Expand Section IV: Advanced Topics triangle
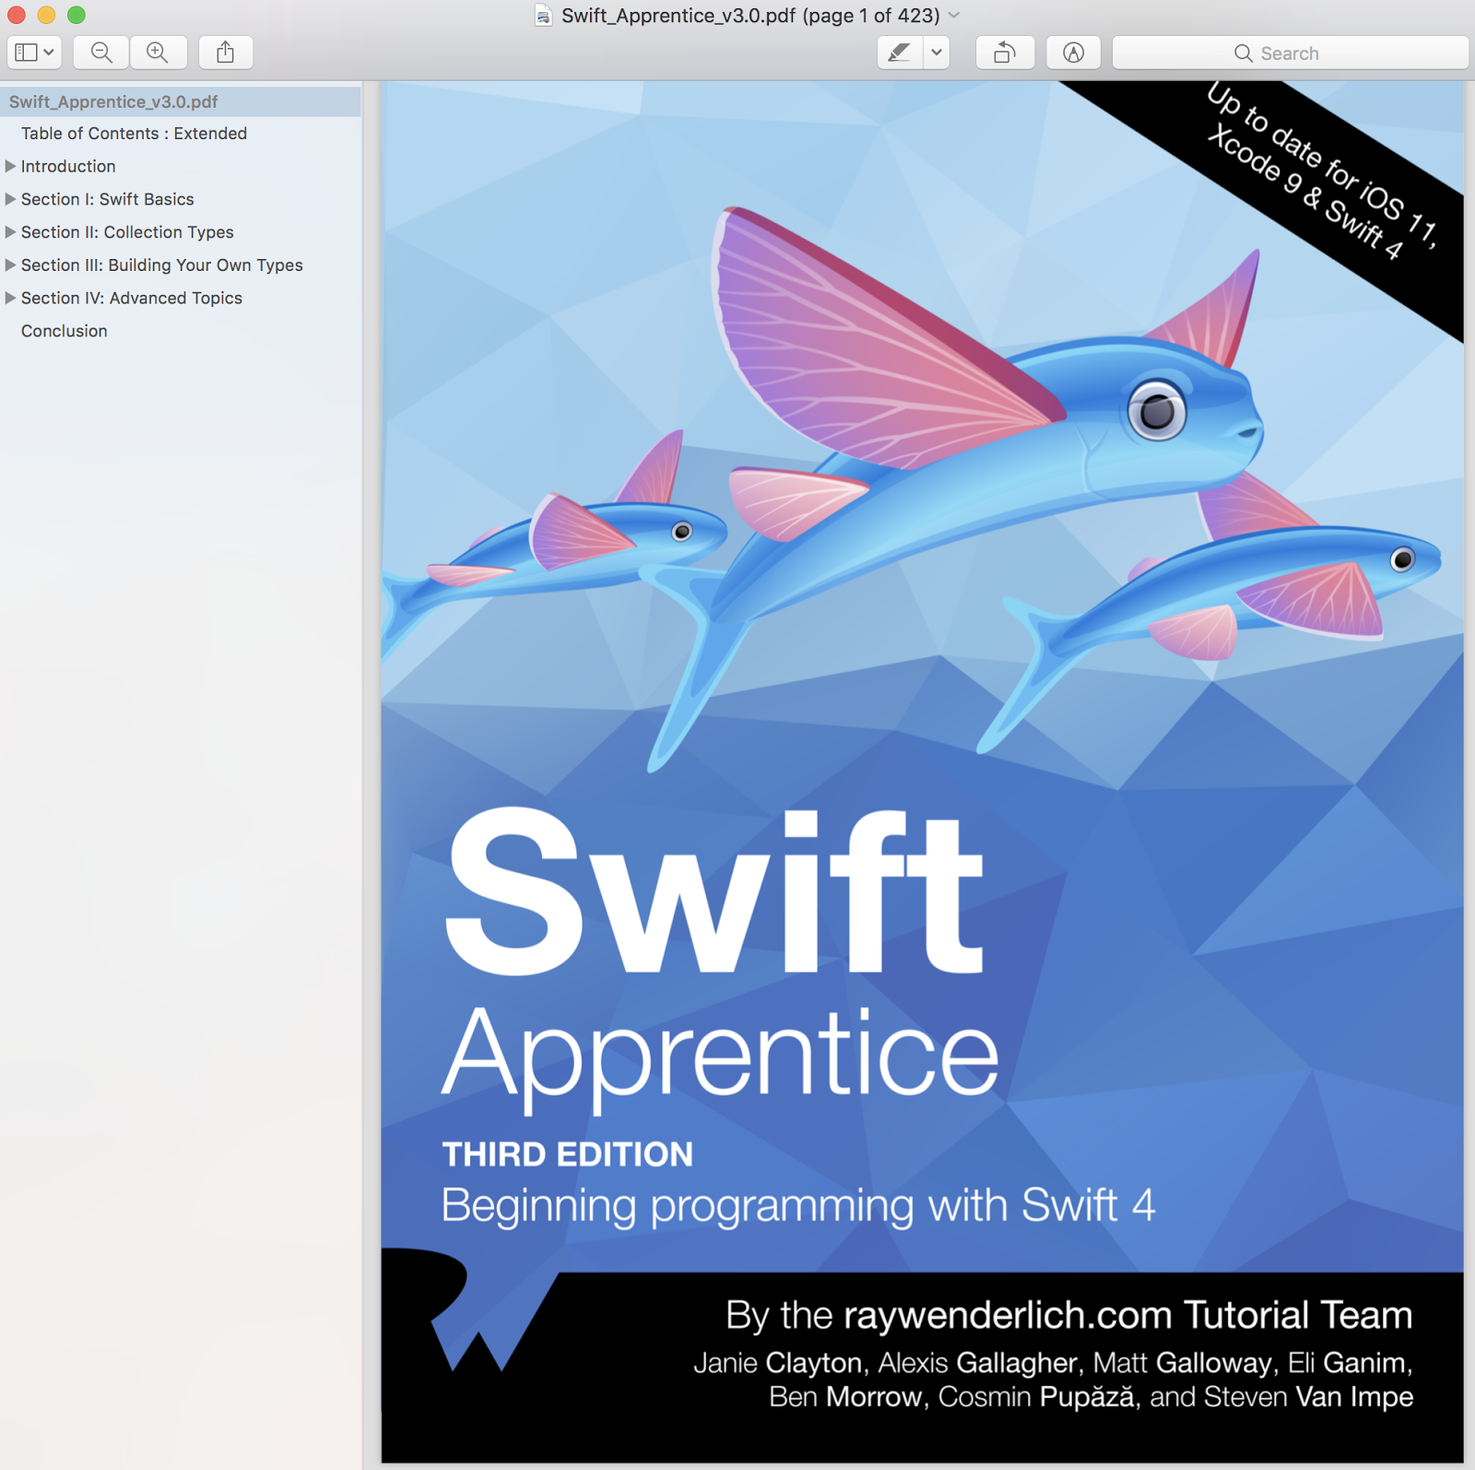Viewport: 1475px width, 1470px height. (10, 298)
